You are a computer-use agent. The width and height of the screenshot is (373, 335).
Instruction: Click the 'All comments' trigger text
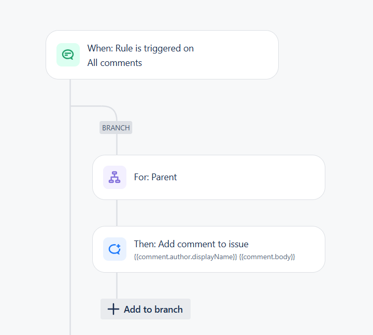[x=114, y=63]
